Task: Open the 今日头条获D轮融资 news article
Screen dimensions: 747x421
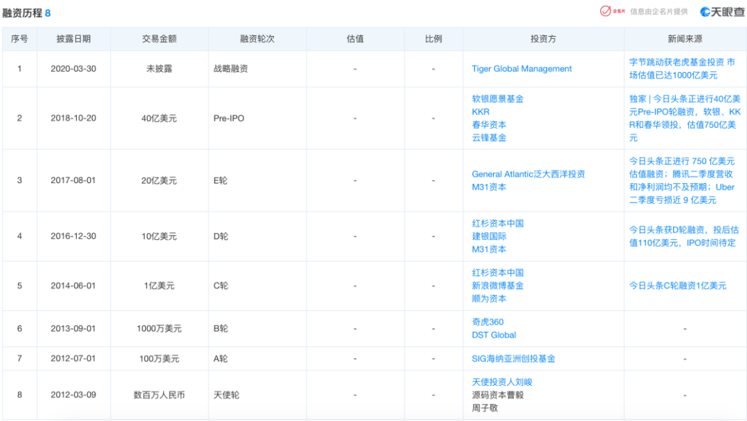Action: 683,236
